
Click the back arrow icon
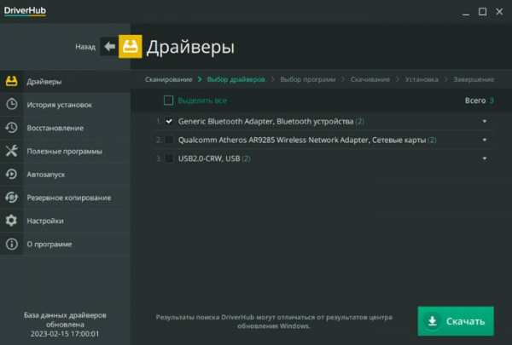[109, 46]
